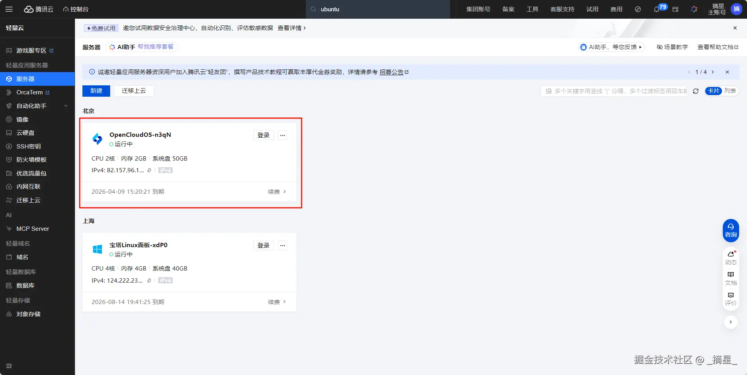Open the more menu for OpenCloudOS-n3qN
The height and width of the screenshot is (375, 747).
click(283, 135)
